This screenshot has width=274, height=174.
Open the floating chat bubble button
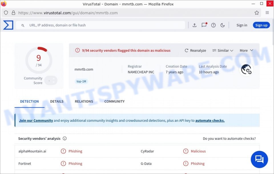(259, 159)
